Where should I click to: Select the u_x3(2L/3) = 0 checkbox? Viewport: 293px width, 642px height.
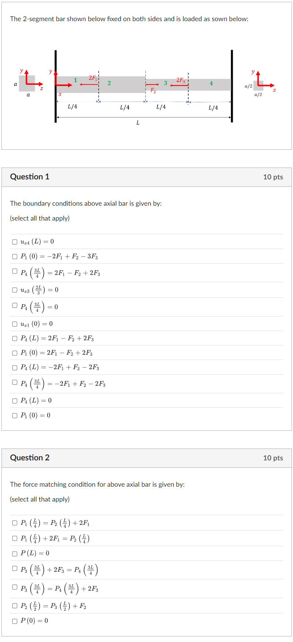[x=14, y=290]
